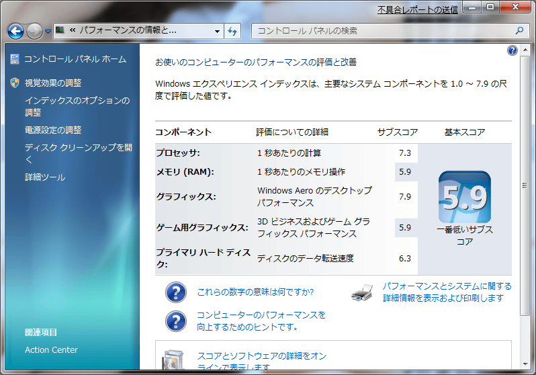Click the blue Back navigation arrow
Screen dimensions: 536x375
click(16, 31)
